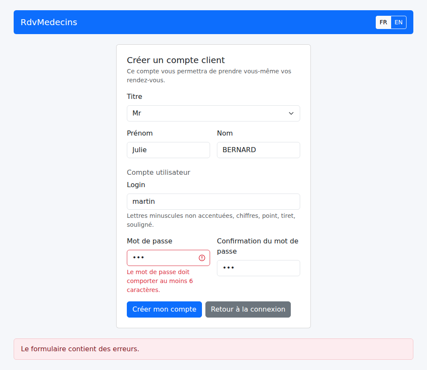Click the Prénom label

click(140, 133)
